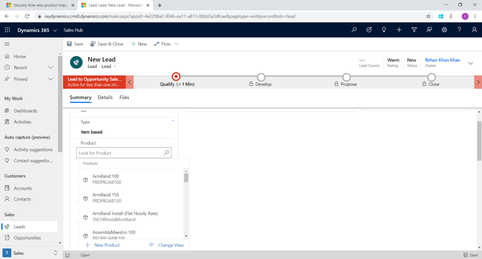Expand the header fields chevron
The height and width of the screenshot is (259, 482).
tap(470, 63)
